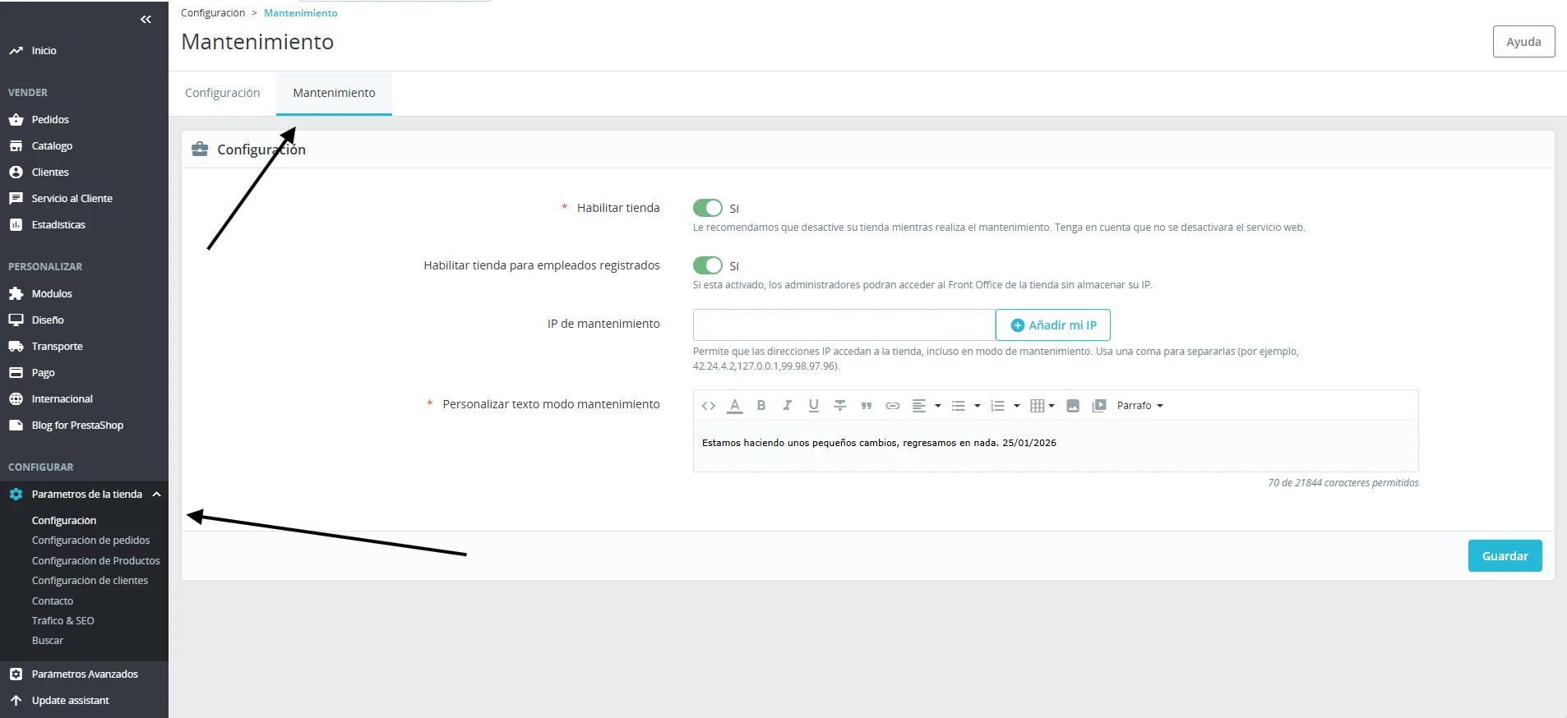Select the text color tool
Screen dimensions: 1567x718
[x=735, y=406]
